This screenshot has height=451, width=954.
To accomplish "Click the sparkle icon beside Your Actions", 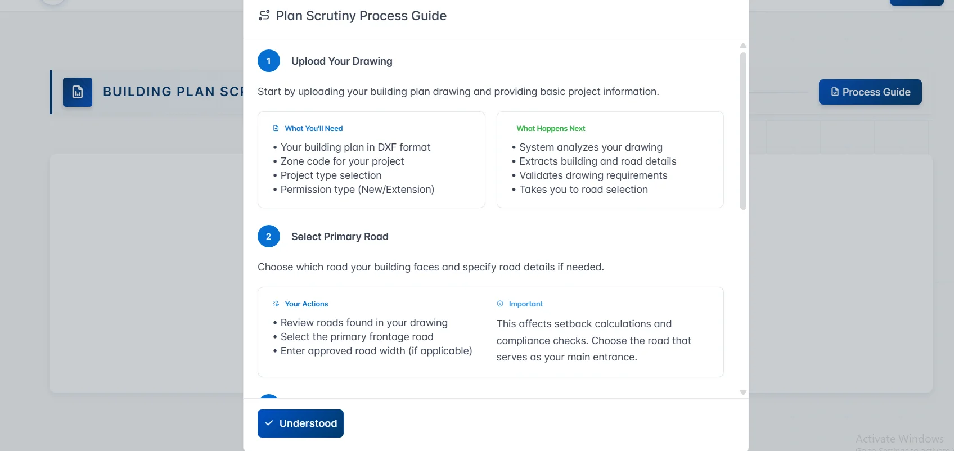I will pos(275,304).
